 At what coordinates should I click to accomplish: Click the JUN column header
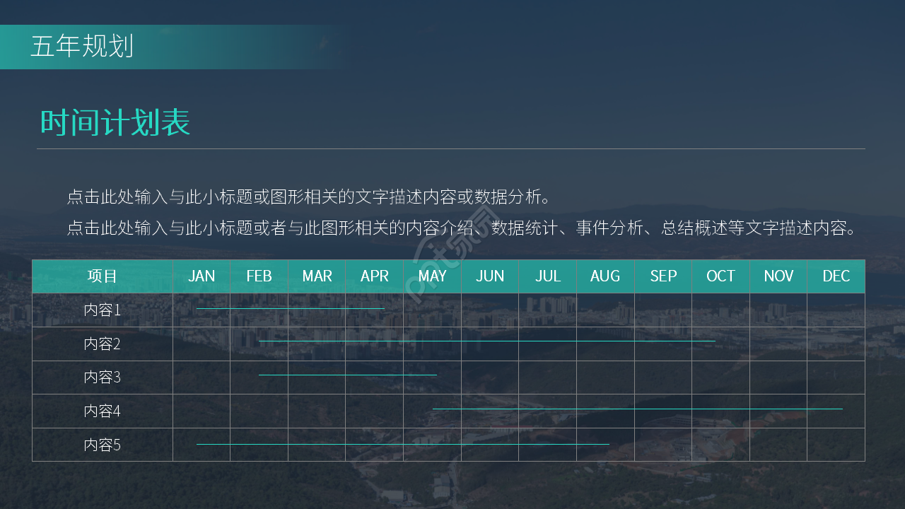(x=490, y=276)
